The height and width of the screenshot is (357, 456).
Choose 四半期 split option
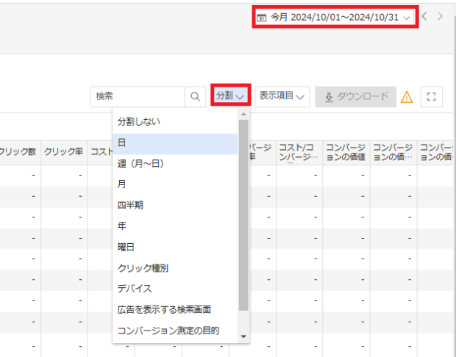pos(130,205)
